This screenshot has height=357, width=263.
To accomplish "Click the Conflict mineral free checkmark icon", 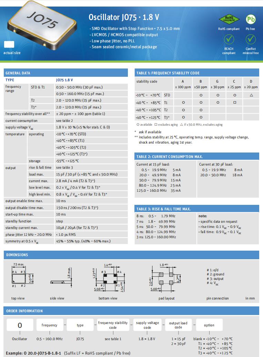I will tap(250, 40).
